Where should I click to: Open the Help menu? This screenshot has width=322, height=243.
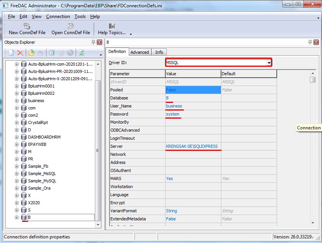95,17
